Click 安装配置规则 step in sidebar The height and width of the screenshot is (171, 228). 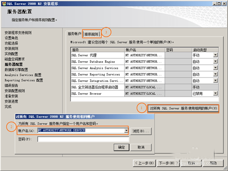pyautogui.click(x=15, y=91)
